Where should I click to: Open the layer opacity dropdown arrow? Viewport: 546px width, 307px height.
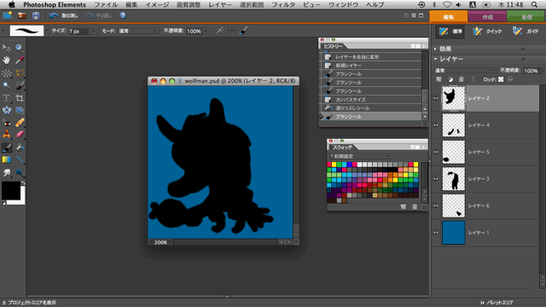coord(543,71)
